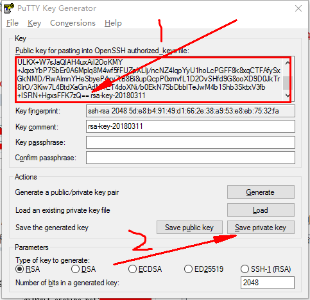Click the Key passphrase field

(191, 142)
